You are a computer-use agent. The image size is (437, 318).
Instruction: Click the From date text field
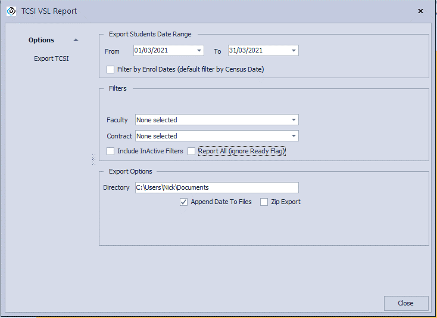pos(163,51)
